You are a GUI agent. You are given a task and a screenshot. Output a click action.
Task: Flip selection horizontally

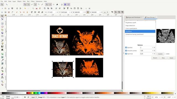(x=24, y=12)
